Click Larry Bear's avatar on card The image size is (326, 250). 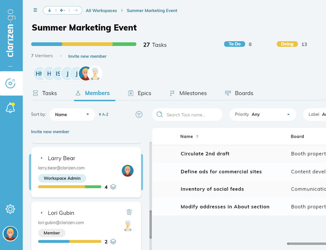point(128,171)
